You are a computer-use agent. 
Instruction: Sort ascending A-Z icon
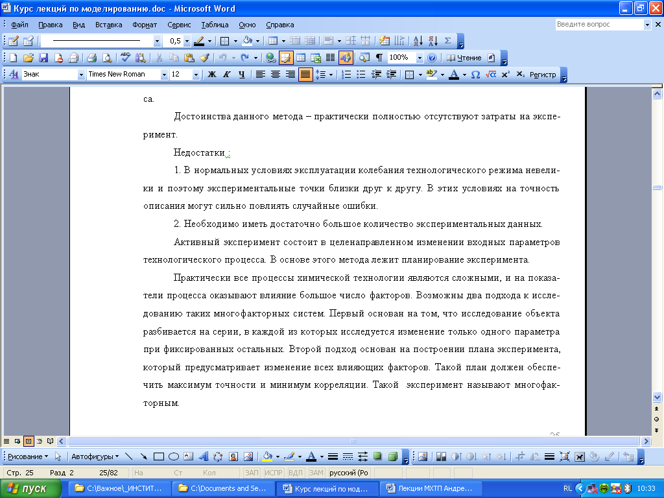418,41
